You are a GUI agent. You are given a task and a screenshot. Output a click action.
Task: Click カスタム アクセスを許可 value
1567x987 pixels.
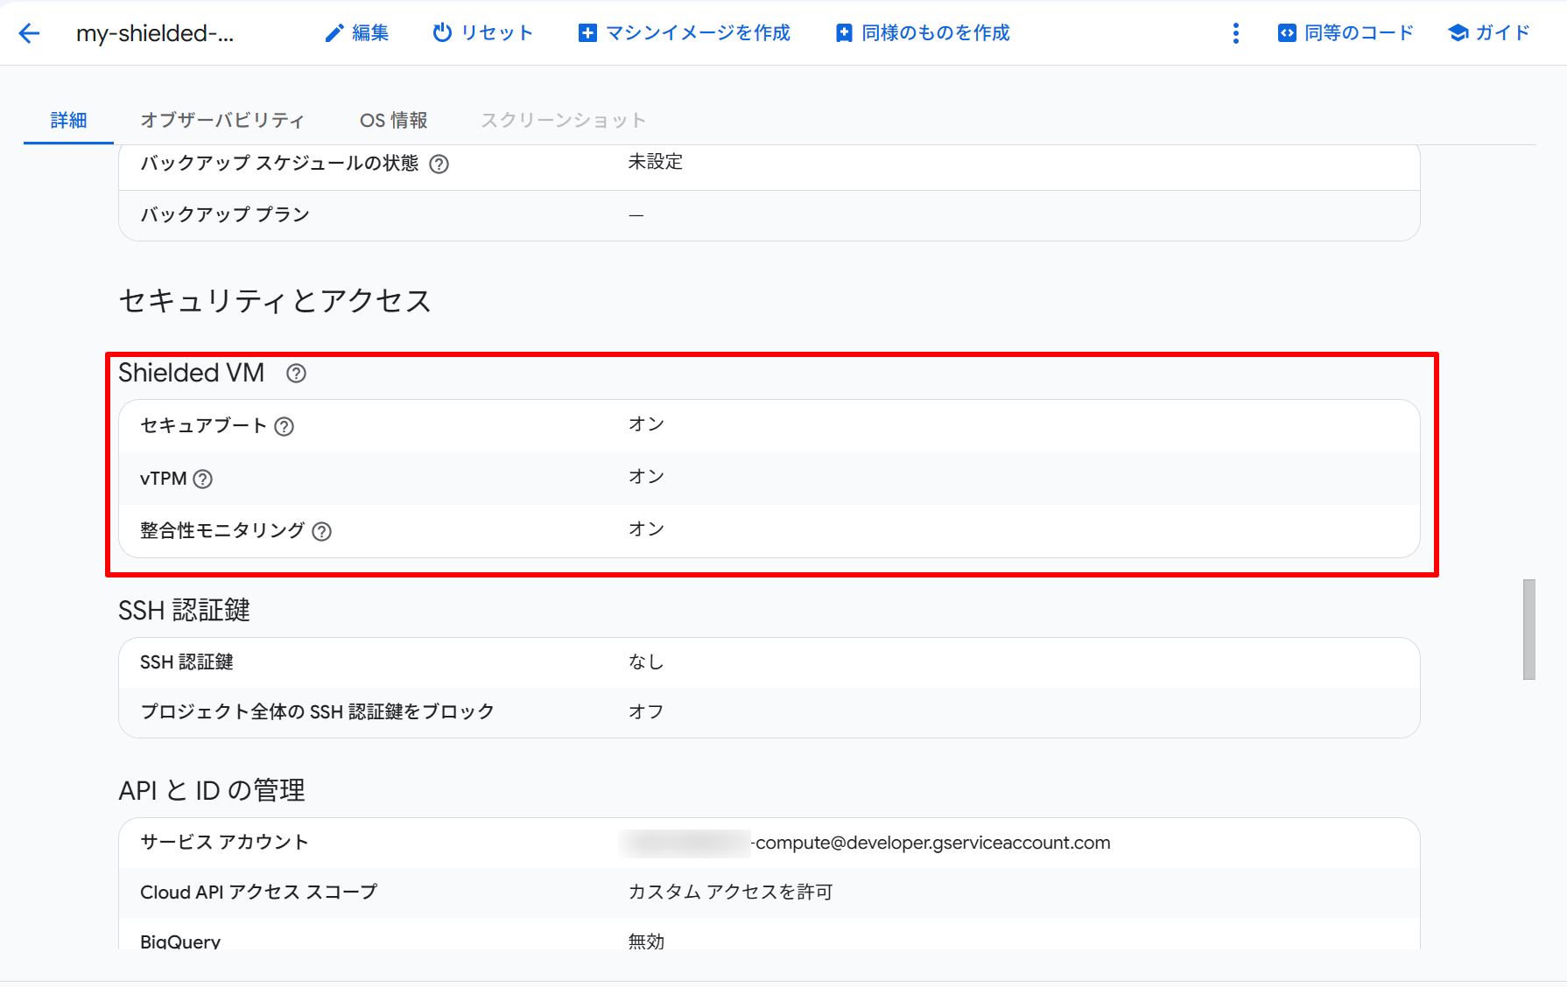point(730,892)
